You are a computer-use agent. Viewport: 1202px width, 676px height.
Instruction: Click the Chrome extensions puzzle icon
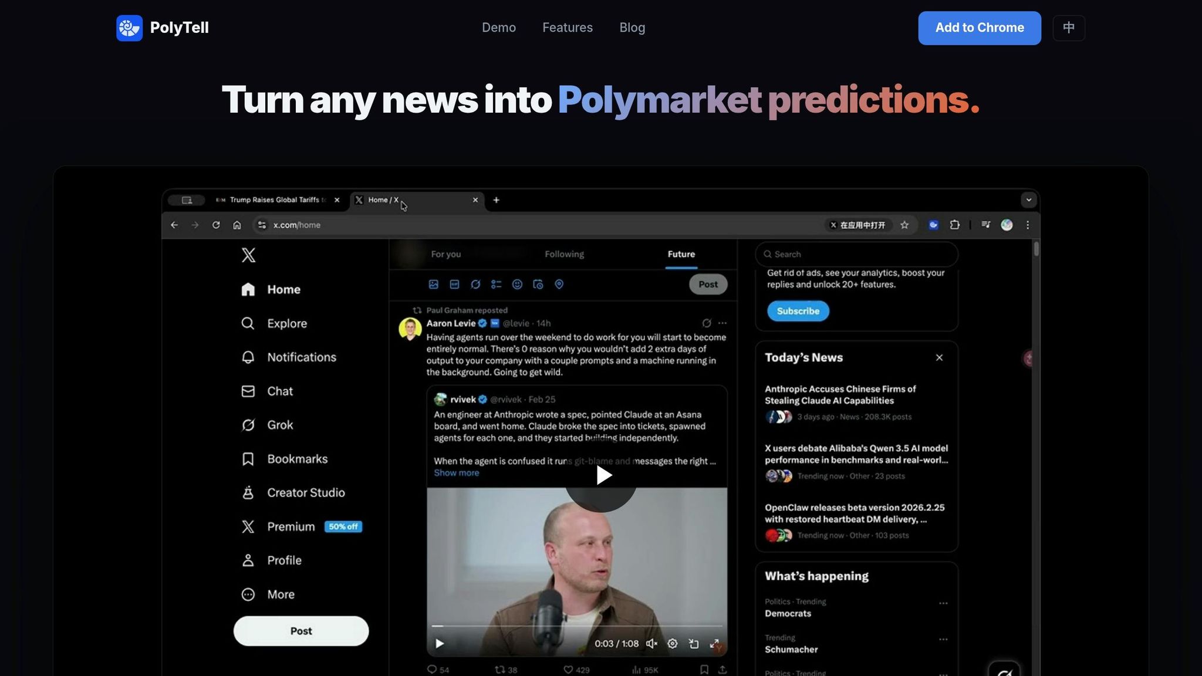click(955, 225)
